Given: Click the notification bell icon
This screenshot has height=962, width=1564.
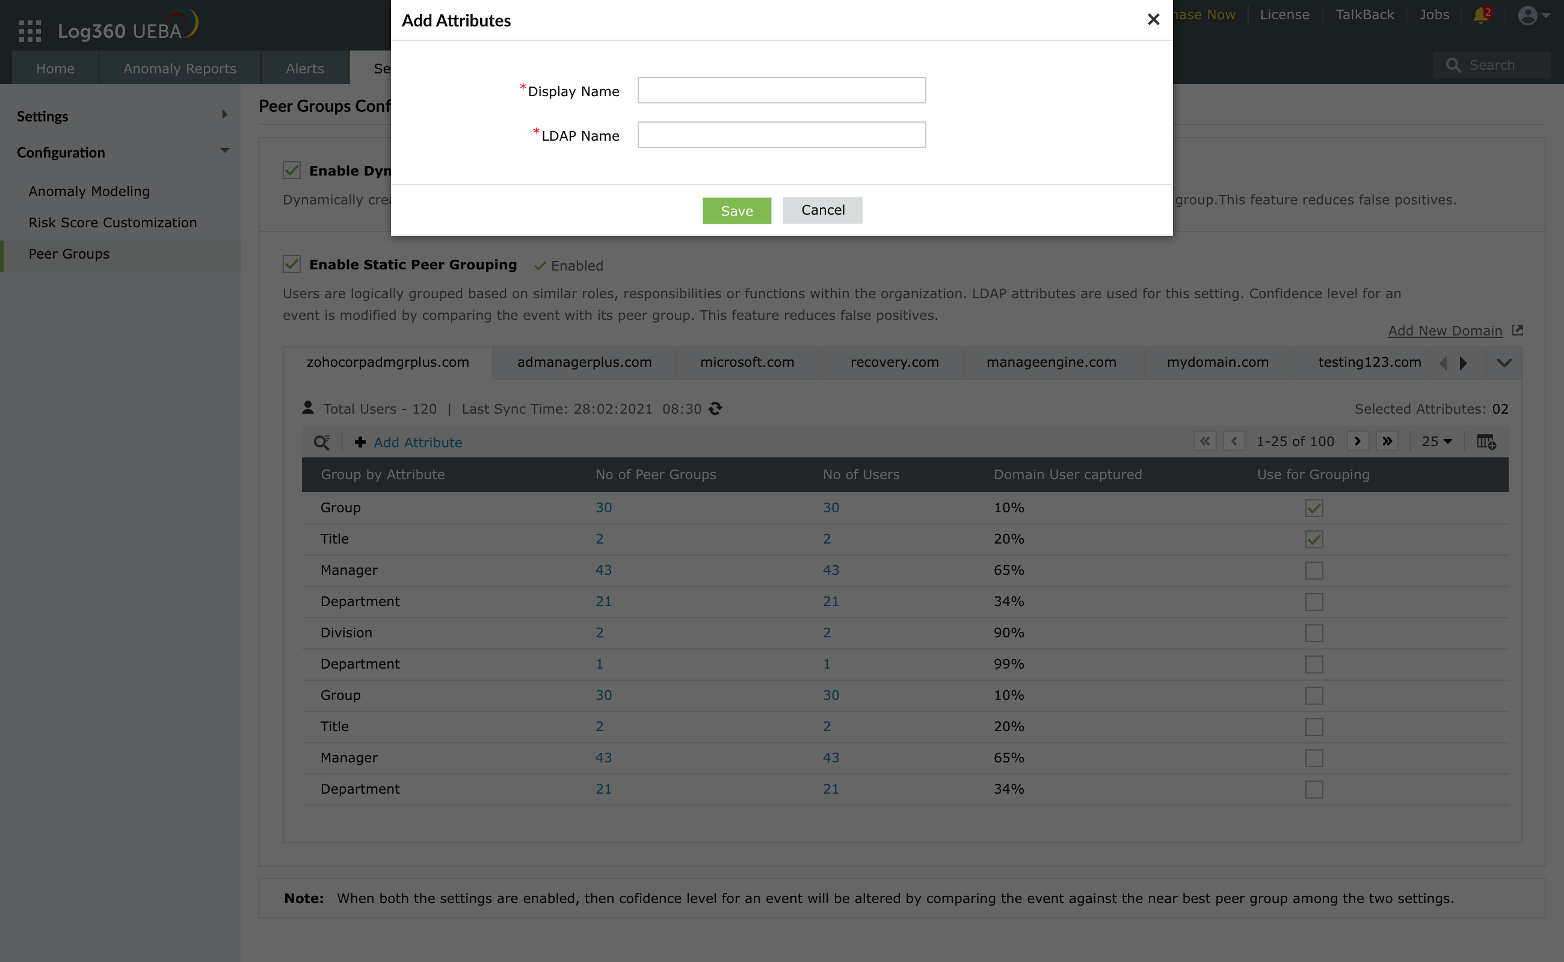Looking at the screenshot, I should pos(1481,15).
